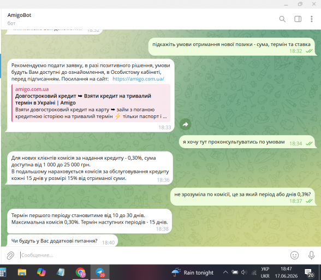Click the paperclip attach file icon
Image resolution: width=321 pixels, height=280 pixels.
click(10, 255)
